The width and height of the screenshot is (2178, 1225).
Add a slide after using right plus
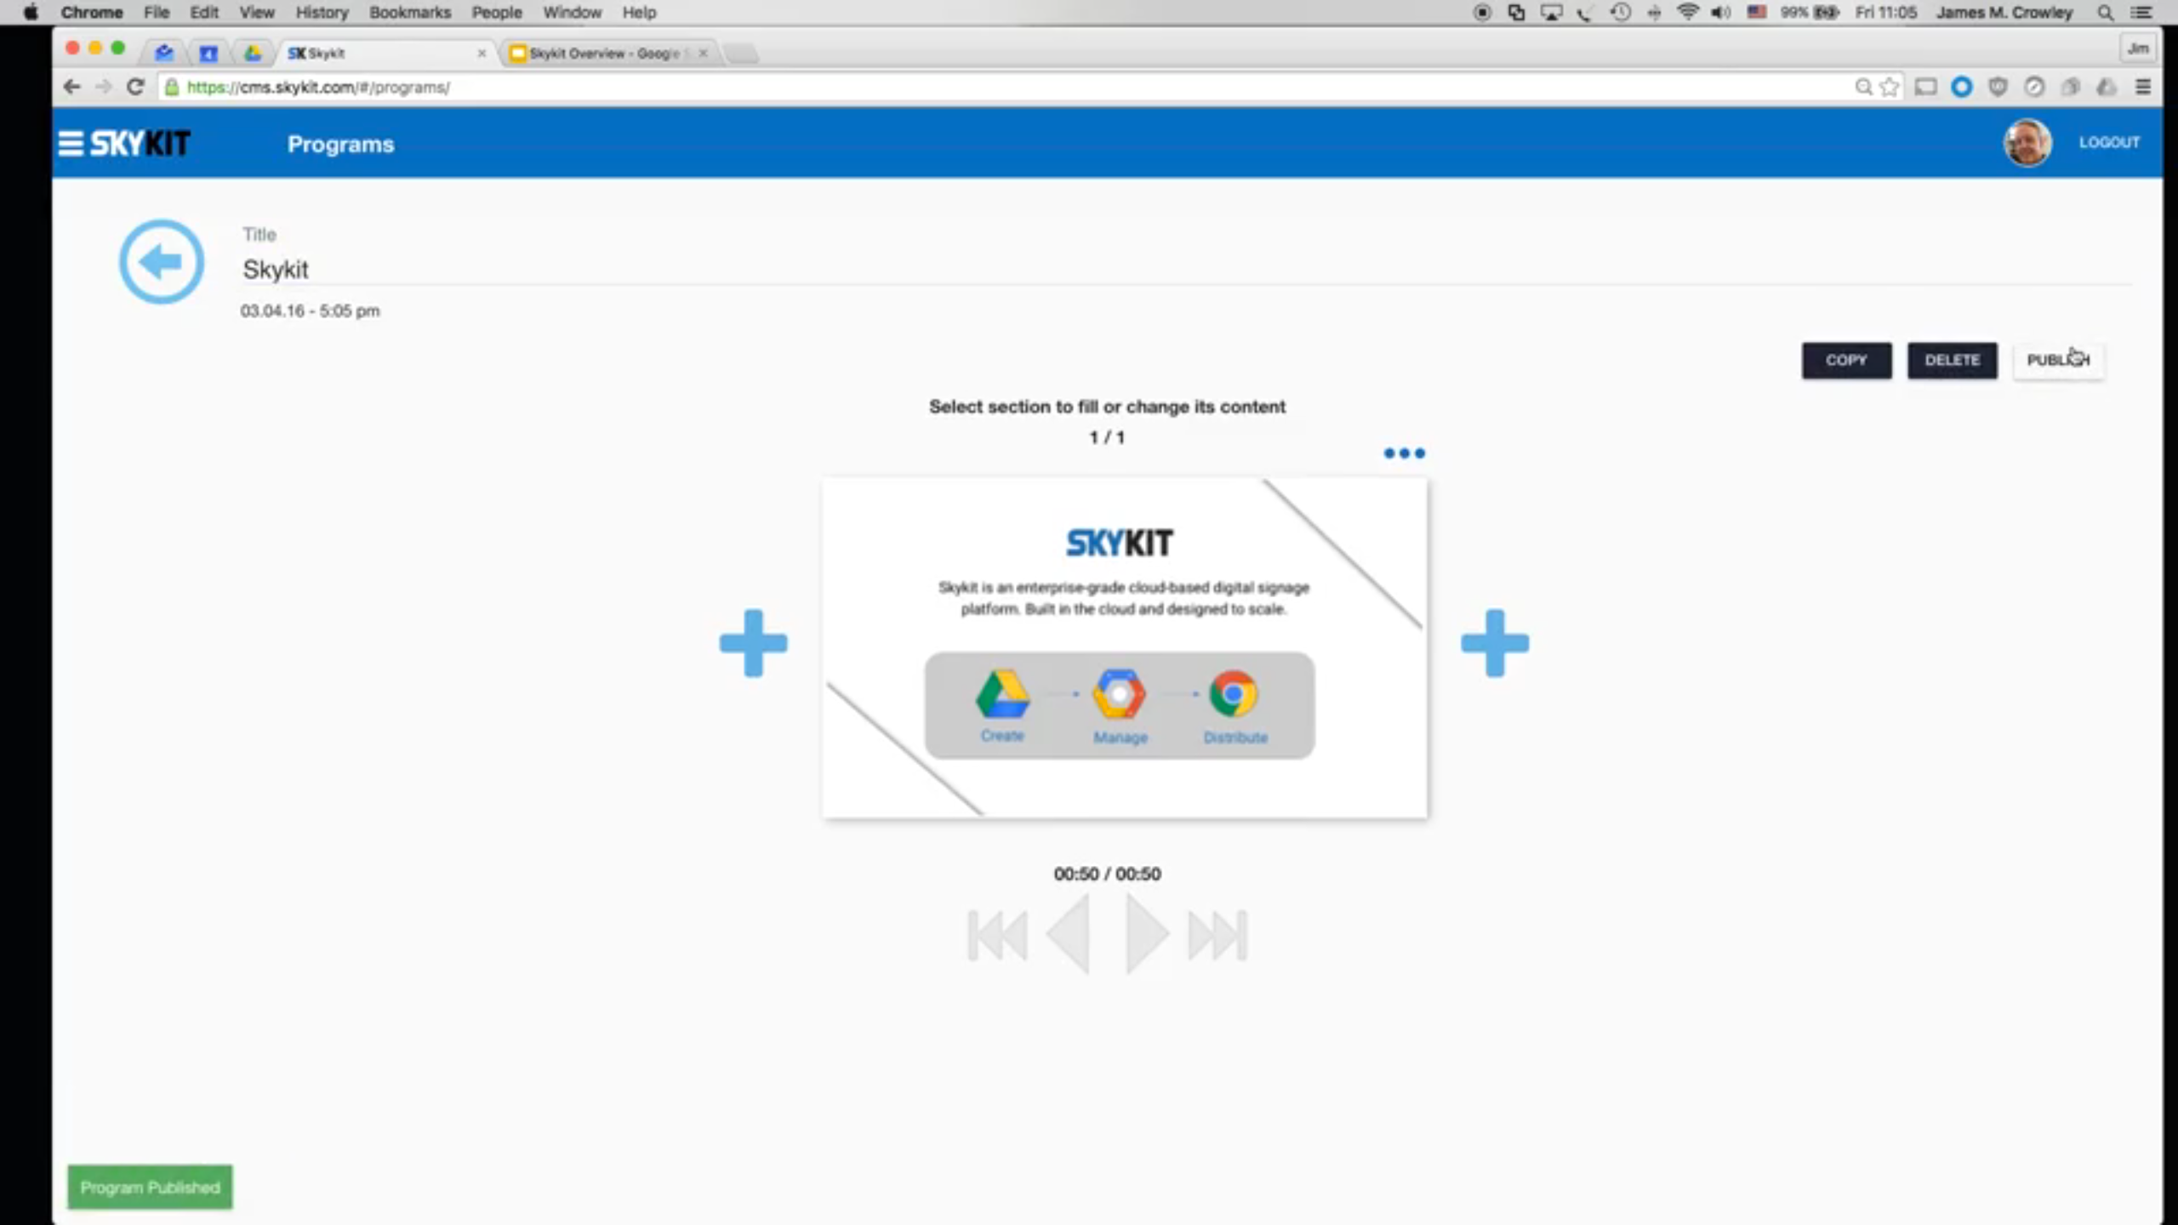click(1495, 642)
